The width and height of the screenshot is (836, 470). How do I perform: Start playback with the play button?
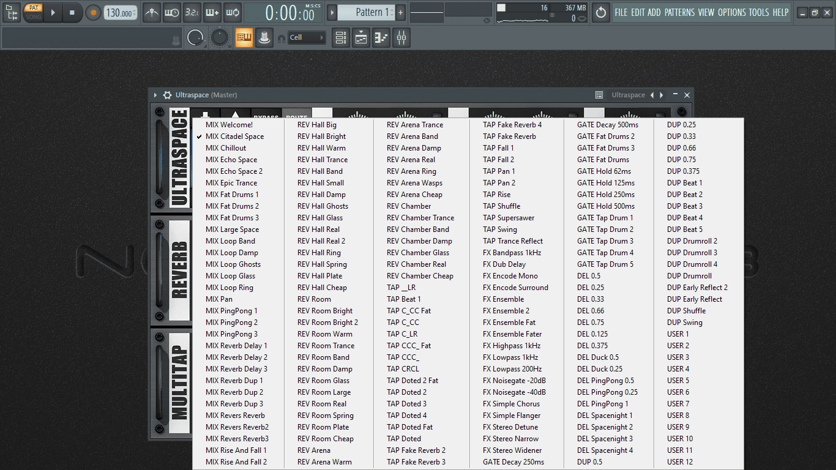click(53, 12)
